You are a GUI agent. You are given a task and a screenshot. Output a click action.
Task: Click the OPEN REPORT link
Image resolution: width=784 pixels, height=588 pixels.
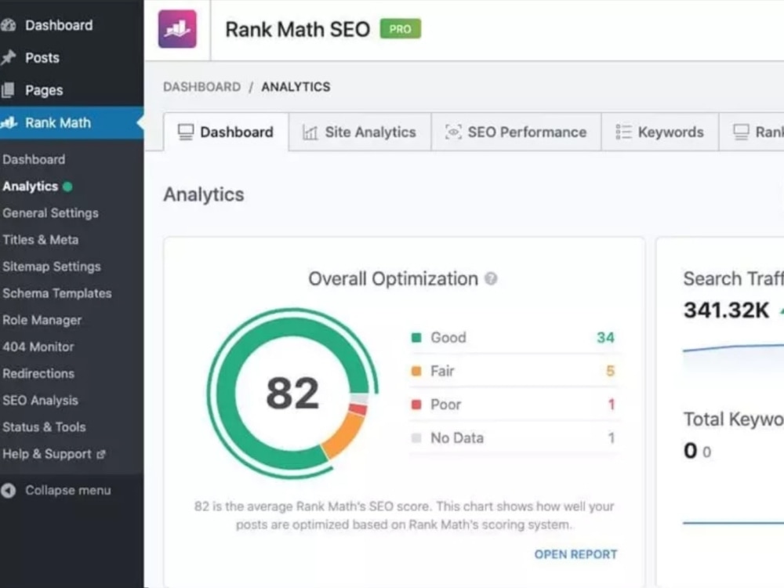click(x=575, y=554)
